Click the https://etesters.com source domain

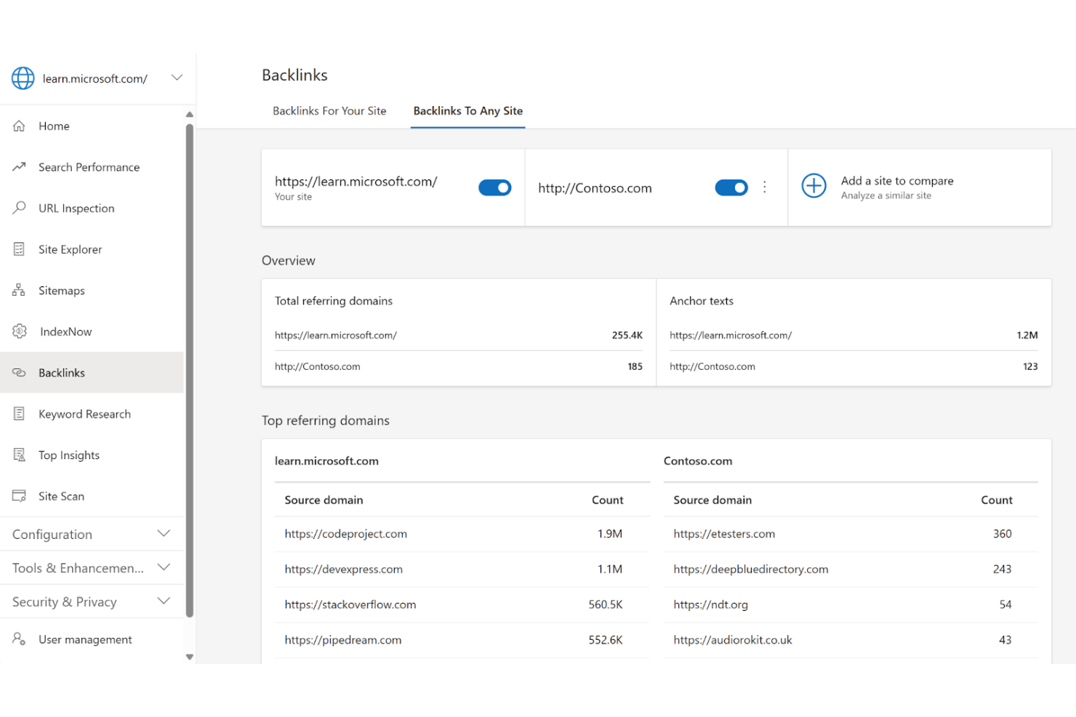tap(724, 534)
